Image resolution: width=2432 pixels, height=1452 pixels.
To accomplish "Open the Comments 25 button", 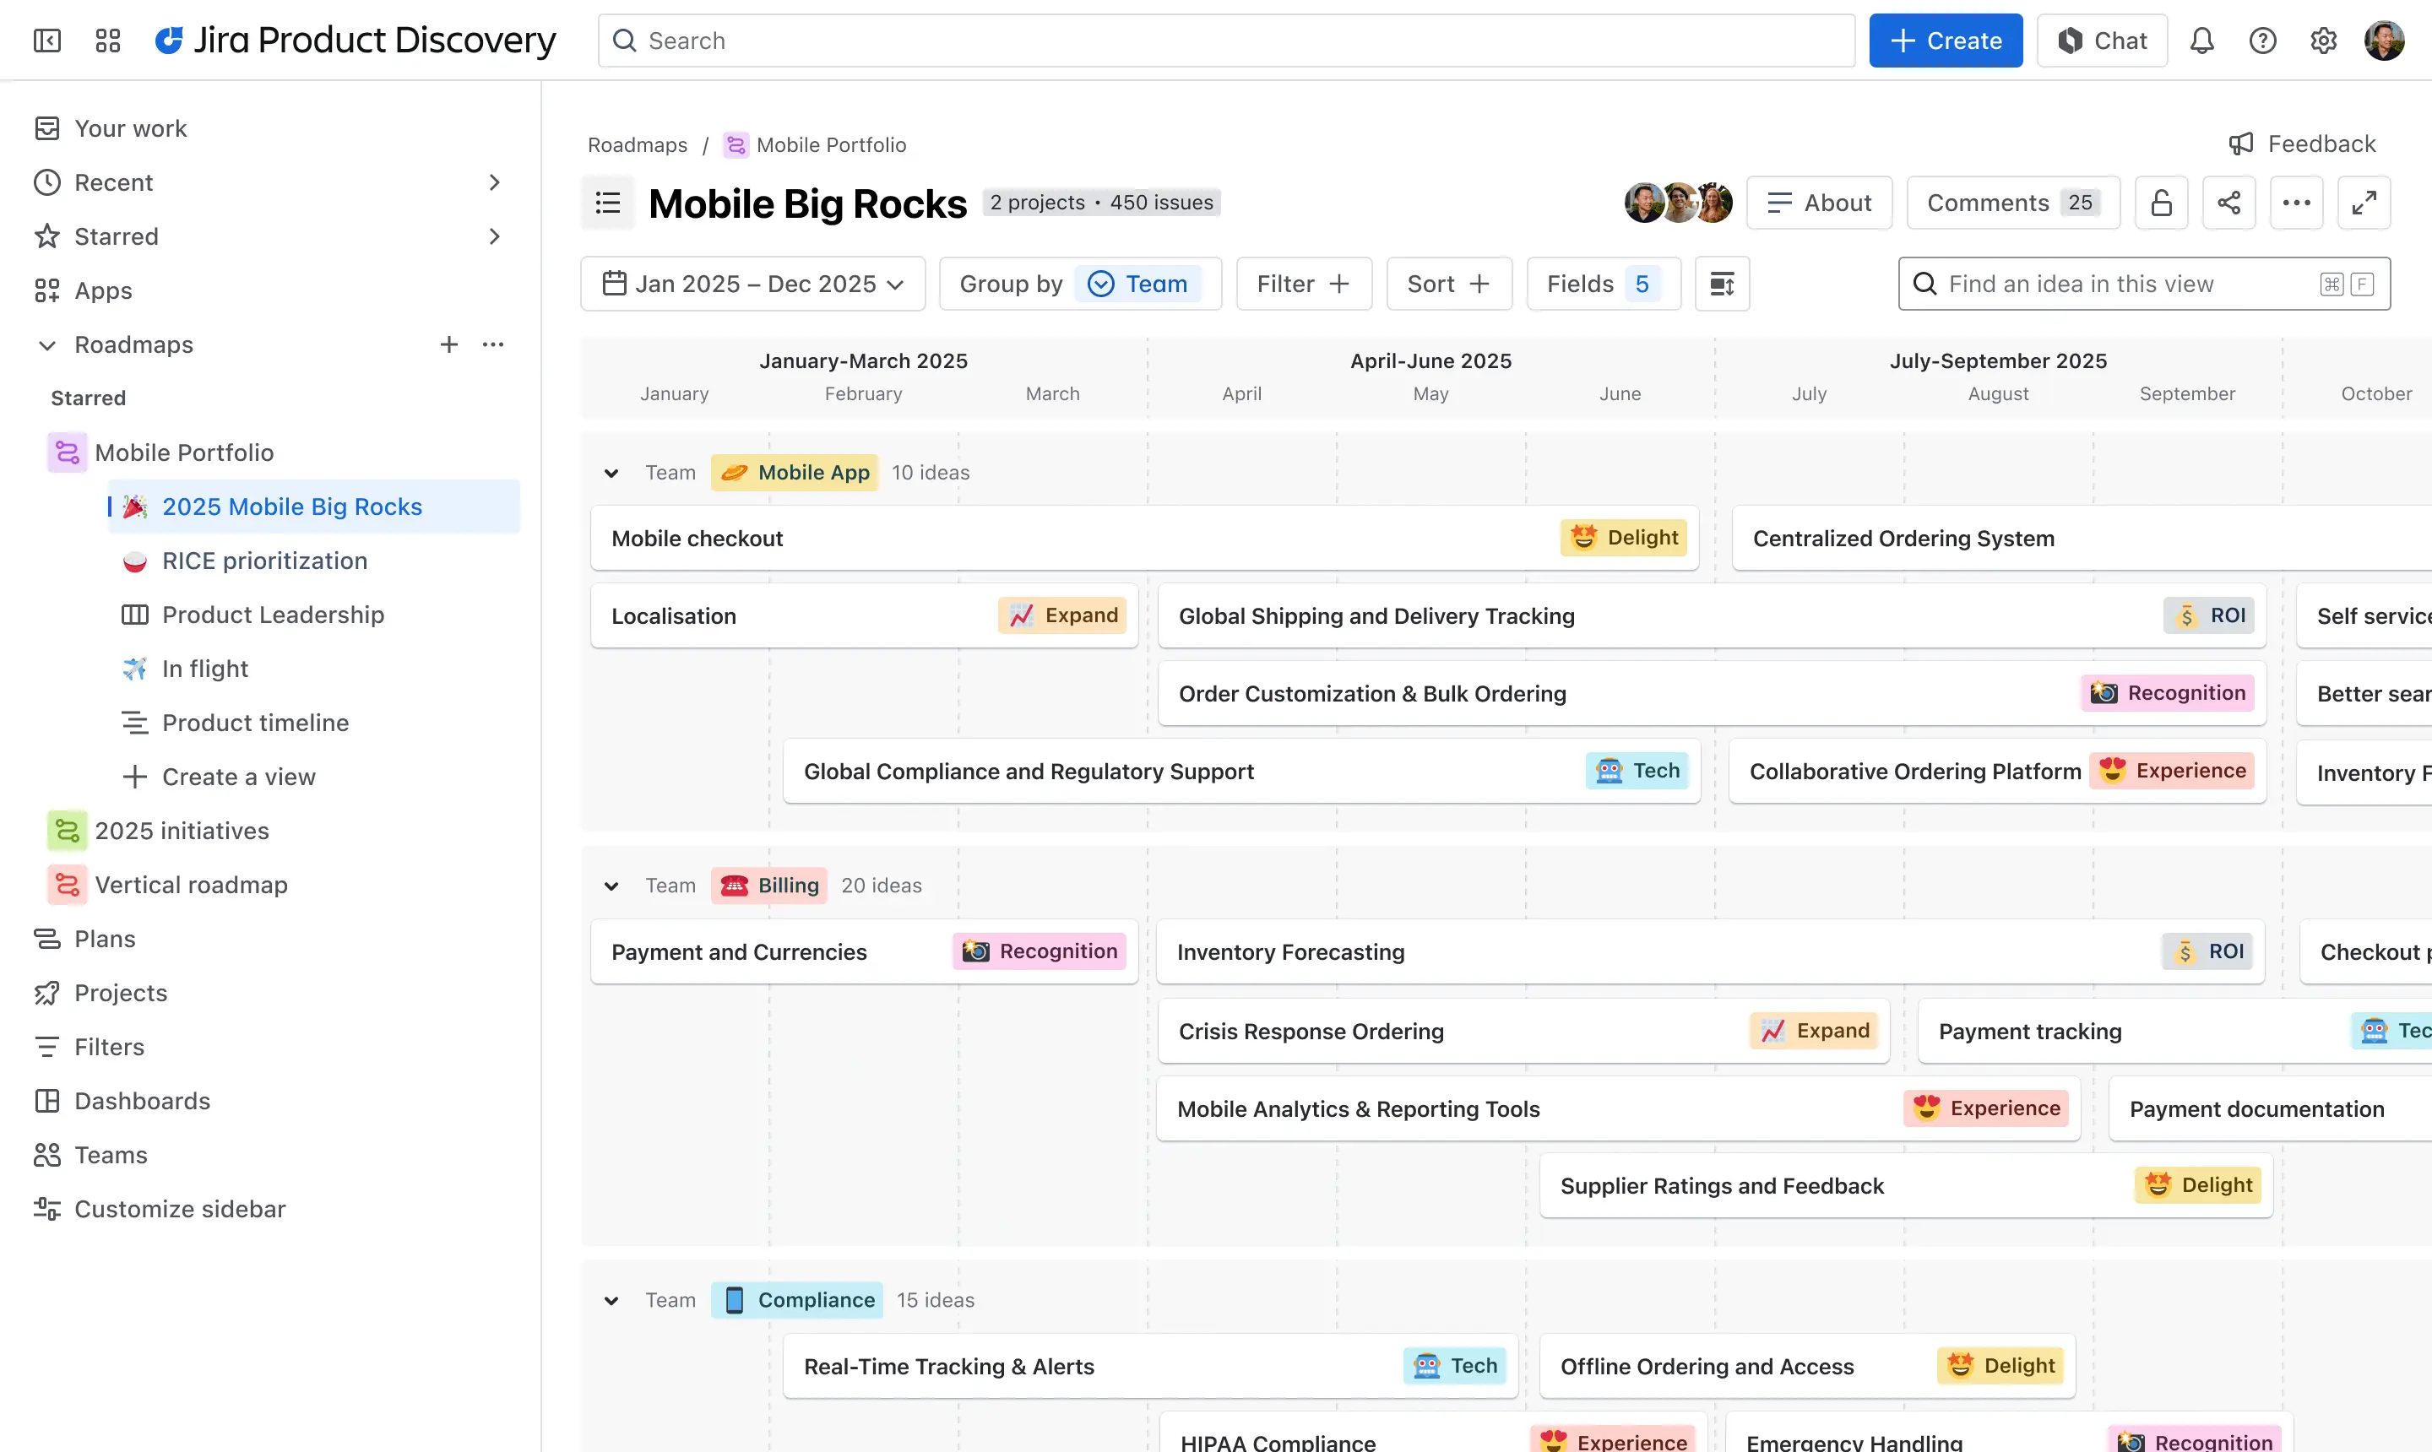I will pyautogui.click(x=2012, y=203).
